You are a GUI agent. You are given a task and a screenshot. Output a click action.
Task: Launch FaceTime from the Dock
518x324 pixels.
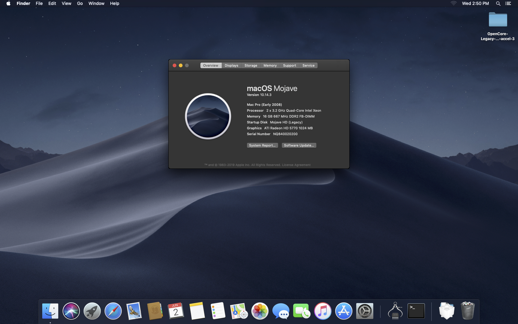pos(302,311)
